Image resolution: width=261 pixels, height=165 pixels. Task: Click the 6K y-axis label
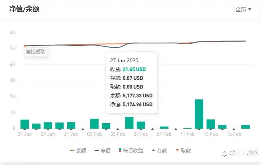click(13, 32)
